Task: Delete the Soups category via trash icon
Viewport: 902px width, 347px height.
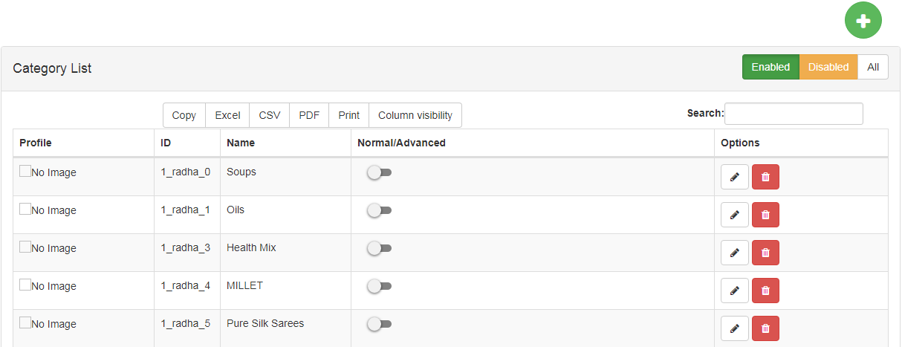Action: point(765,177)
